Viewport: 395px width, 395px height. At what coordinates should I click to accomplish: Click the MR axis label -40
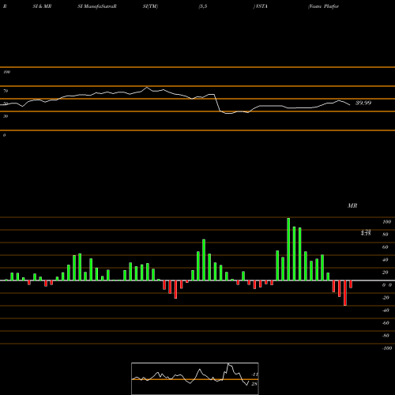[386, 310]
